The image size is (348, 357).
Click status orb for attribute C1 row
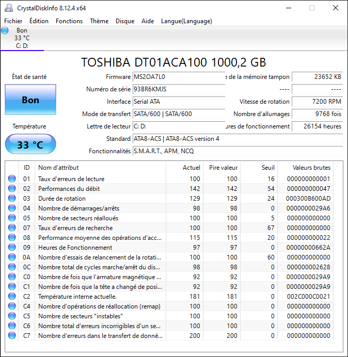coord(12,286)
